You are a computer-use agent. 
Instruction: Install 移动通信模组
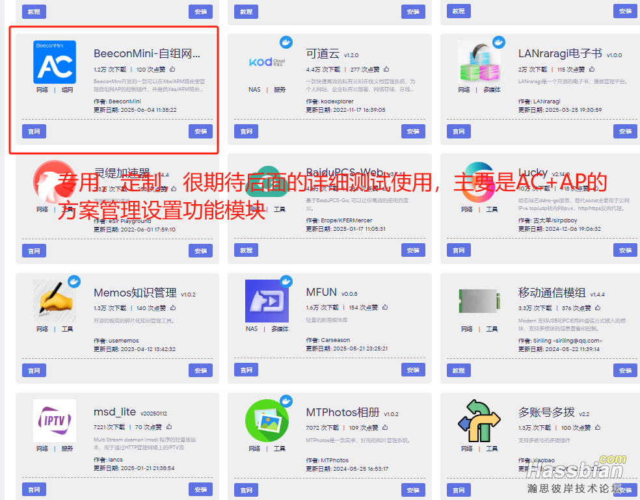pos(625,371)
